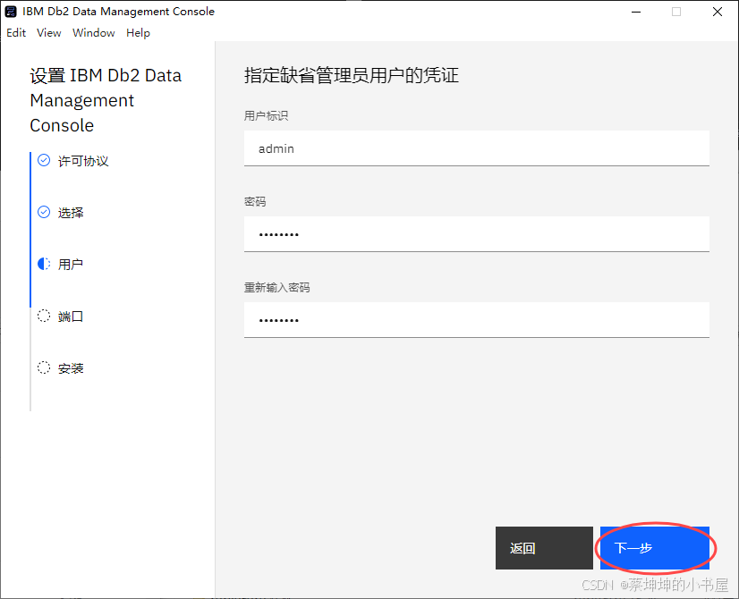Focus the 密码 password field
Image resolution: width=739 pixels, height=599 pixels.
[x=477, y=234]
